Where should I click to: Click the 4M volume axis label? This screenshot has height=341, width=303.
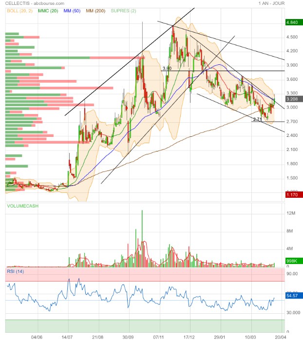290,248
